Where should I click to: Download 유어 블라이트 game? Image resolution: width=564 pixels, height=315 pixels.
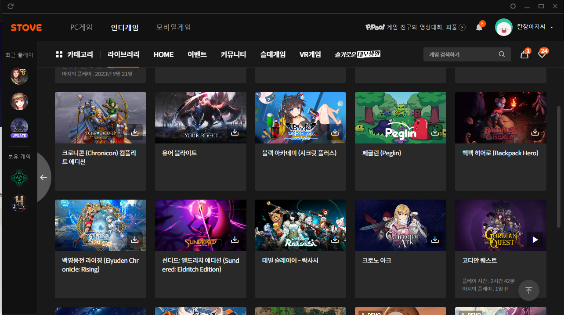pos(235,132)
